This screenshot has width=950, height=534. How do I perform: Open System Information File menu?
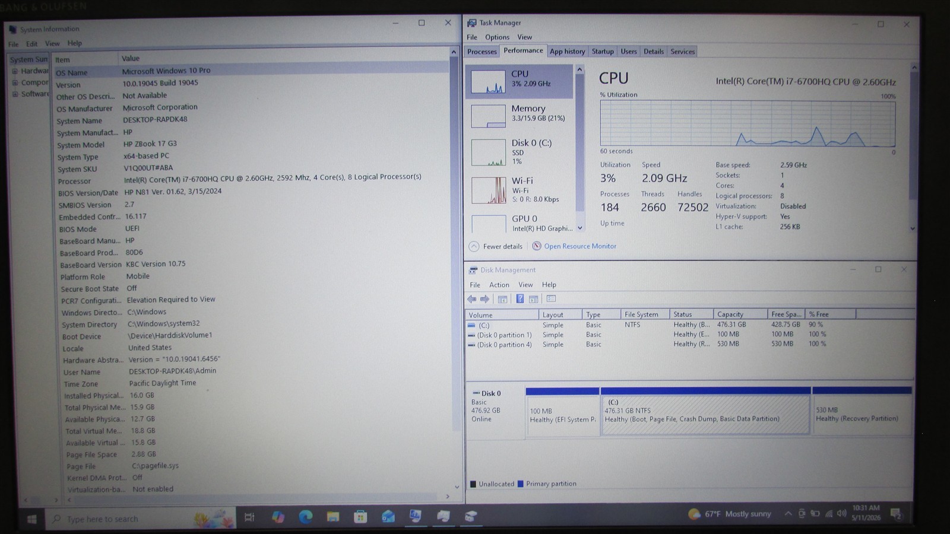pos(13,44)
